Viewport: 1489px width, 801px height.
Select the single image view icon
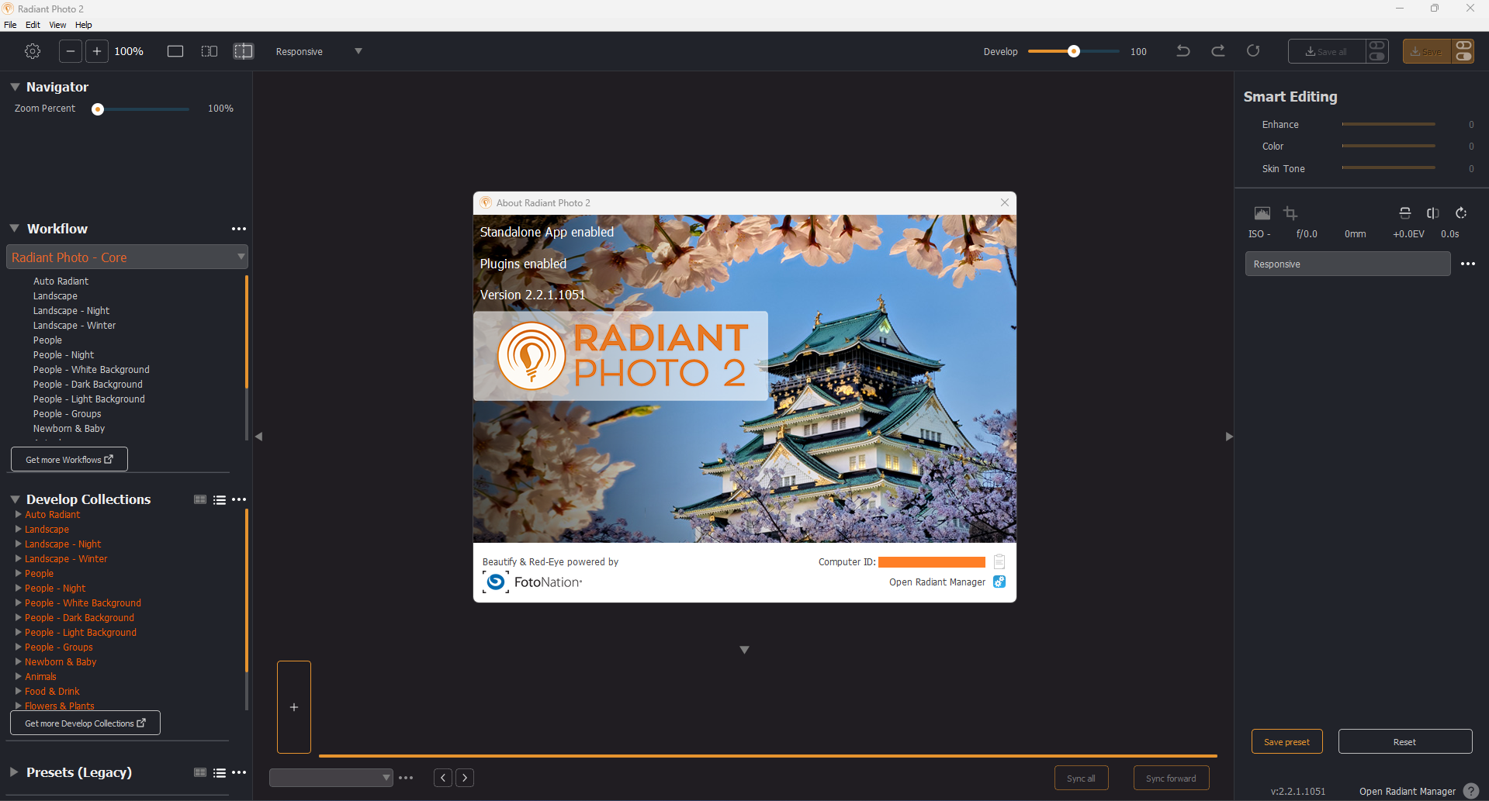(x=175, y=51)
